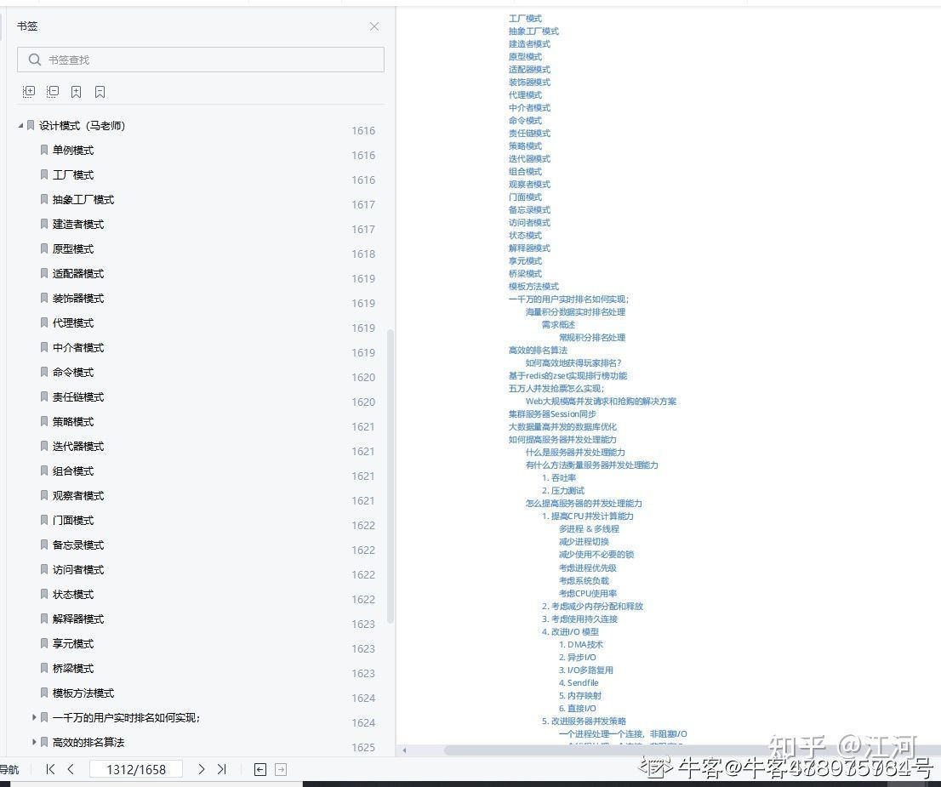The width and height of the screenshot is (941, 787).
Task: Click the bookmarks panel vertical scrollbar
Action: [x=391, y=476]
